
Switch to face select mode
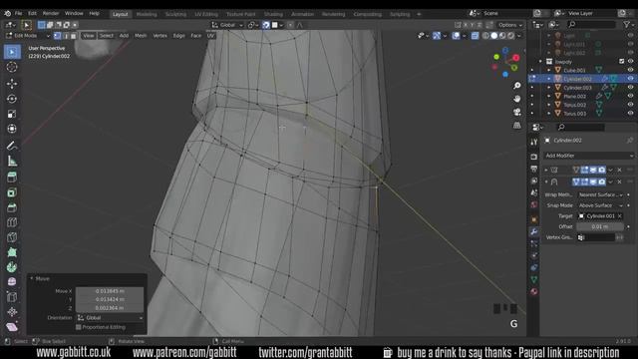[73, 36]
